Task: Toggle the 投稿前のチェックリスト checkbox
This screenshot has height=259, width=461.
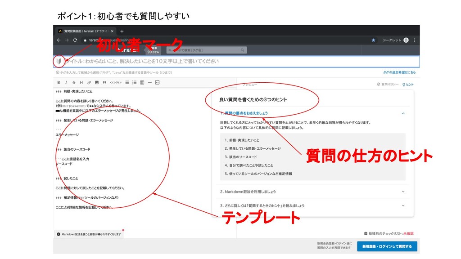Action: tap(366, 234)
